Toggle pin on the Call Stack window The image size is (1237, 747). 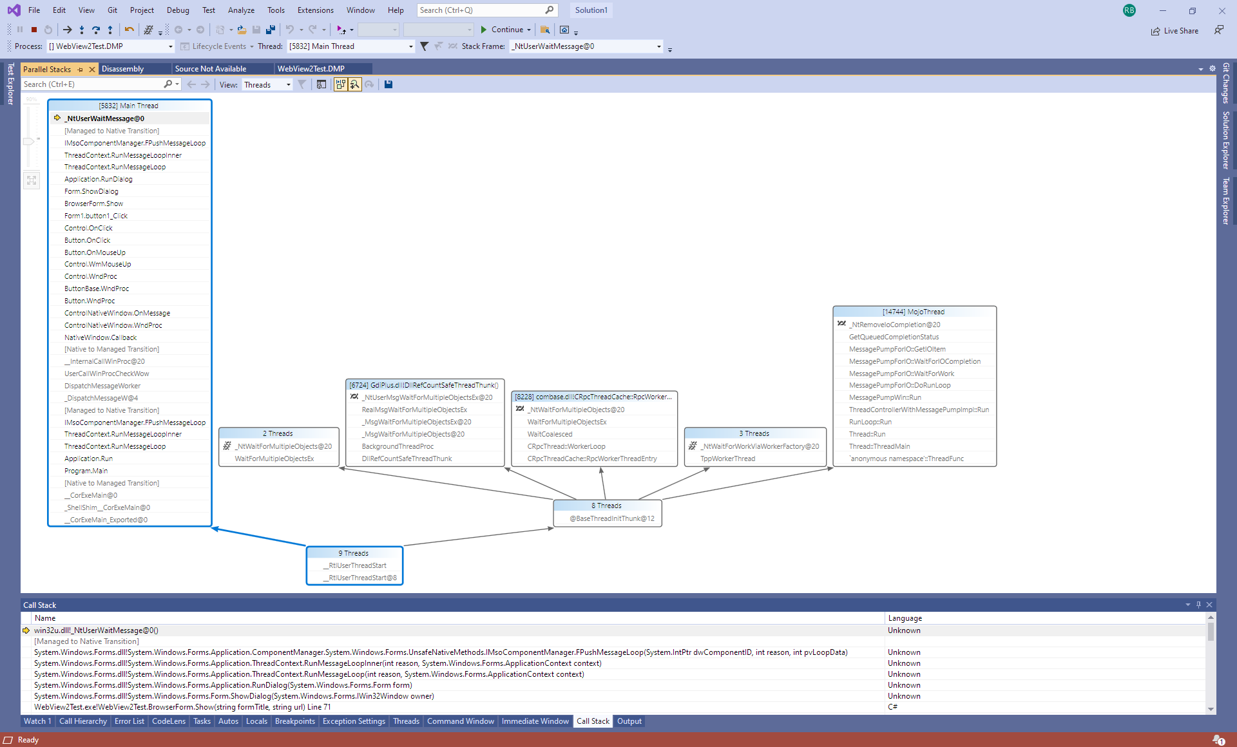[x=1198, y=605]
